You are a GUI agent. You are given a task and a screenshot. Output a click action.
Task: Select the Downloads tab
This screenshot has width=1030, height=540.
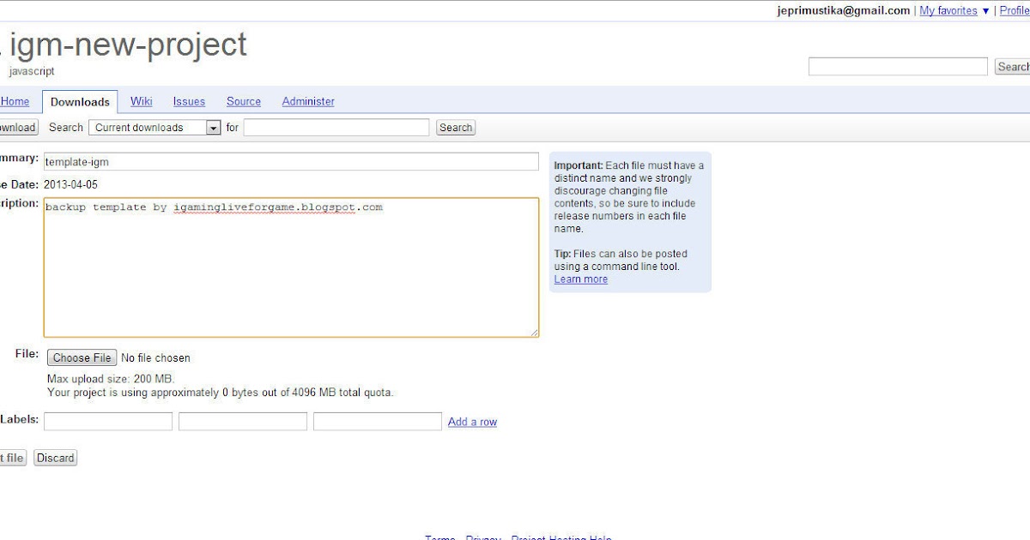[80, 102]
